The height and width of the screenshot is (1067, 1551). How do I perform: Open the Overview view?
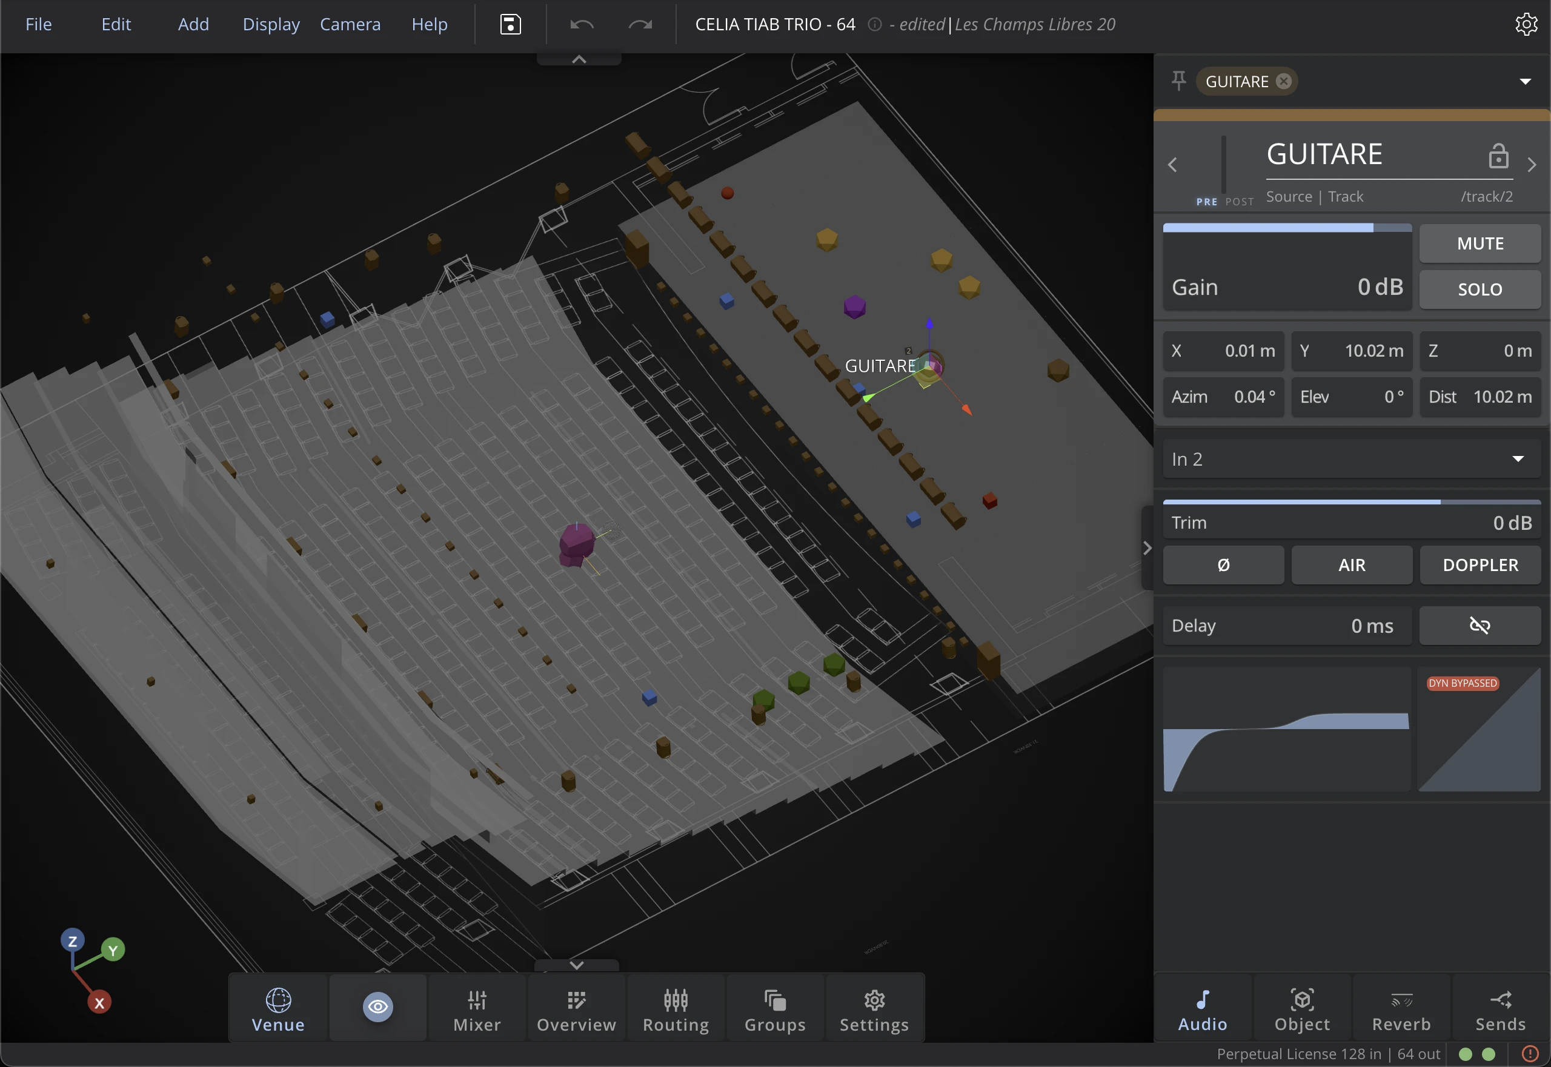click(577, 1009)
